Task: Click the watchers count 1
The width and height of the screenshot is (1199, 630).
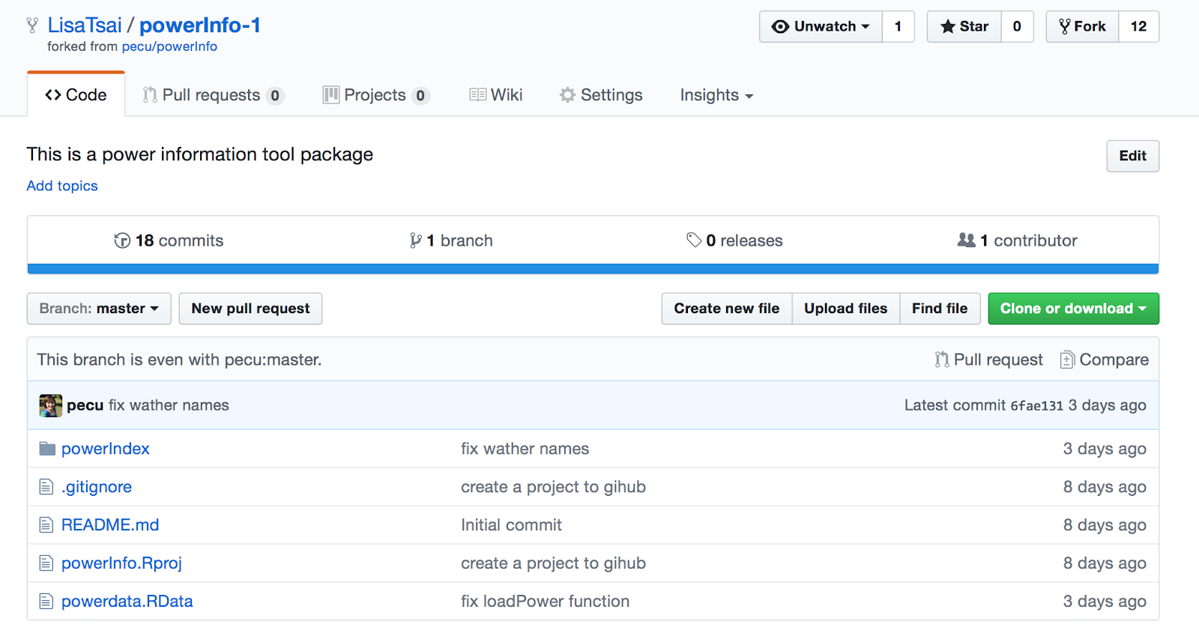Action: [x=898, y=27]
